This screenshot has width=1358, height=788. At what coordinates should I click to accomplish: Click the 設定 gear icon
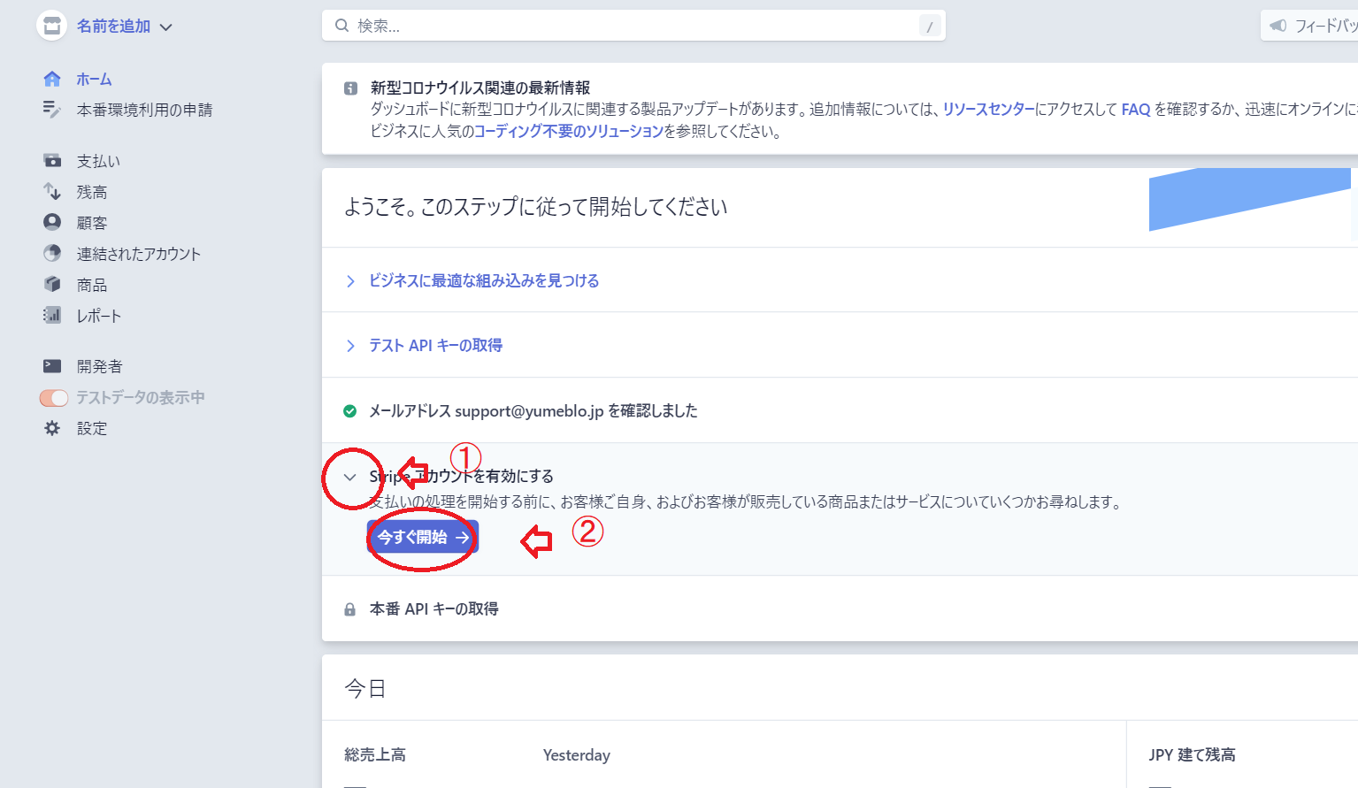tap(52, 428)
